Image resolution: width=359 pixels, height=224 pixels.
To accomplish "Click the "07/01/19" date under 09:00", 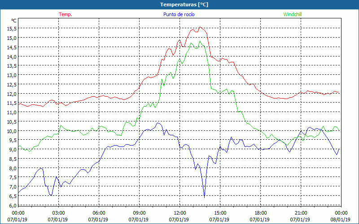I will 139,220.
